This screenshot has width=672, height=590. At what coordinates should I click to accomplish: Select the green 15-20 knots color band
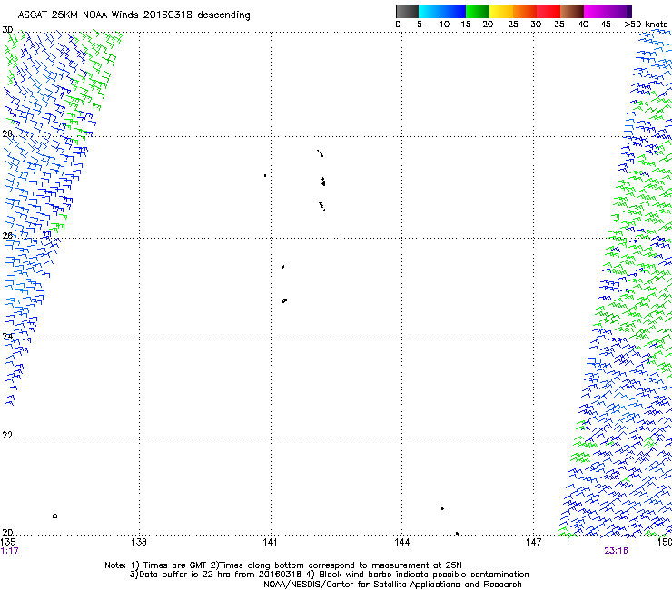pos(478,11)
